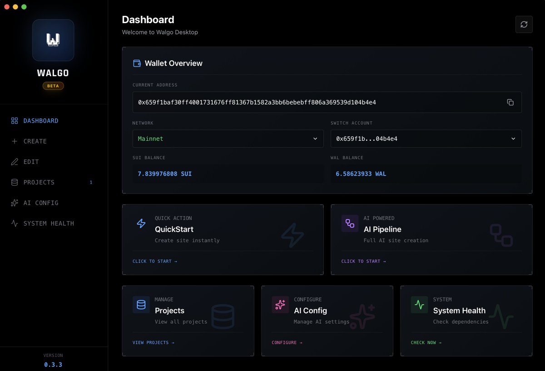Viewport: 545px width, 371px height.
Task: Click the Projects card database icon
Action: coord(141,305)
